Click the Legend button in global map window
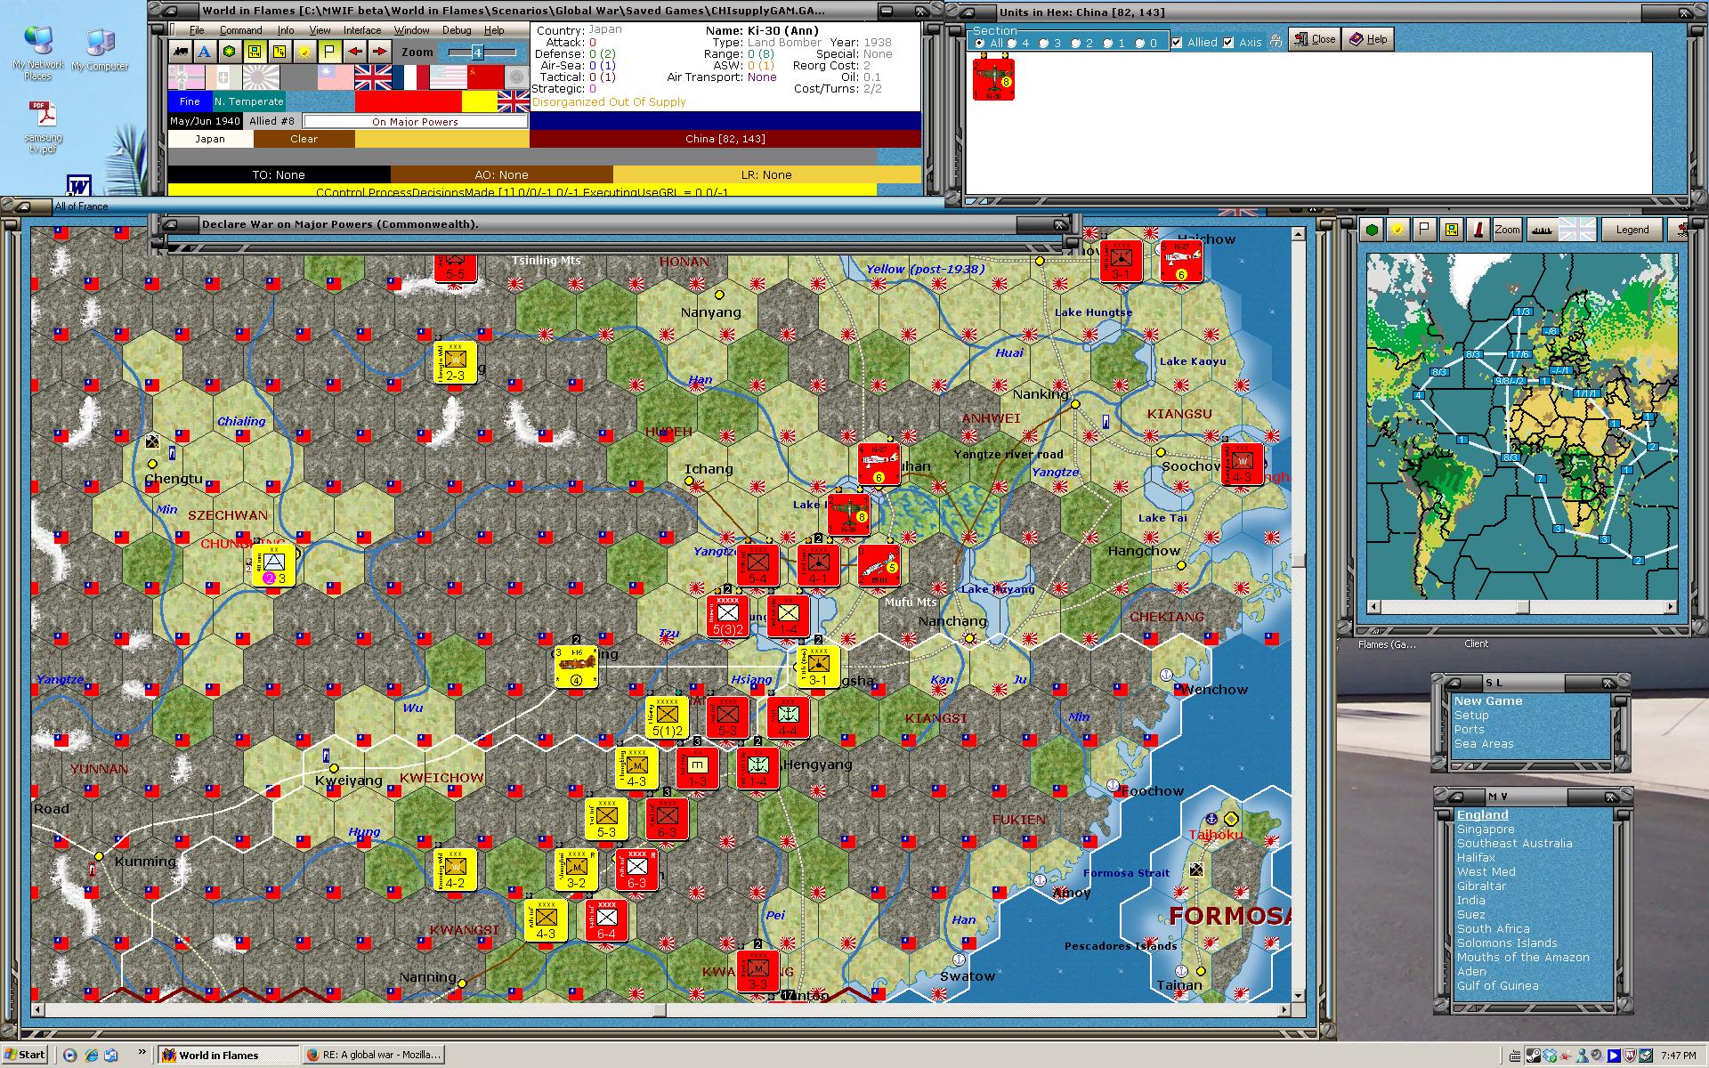The width and height of the screenshot is (1709, 1068). pyautogui.click(x=1632, y=230)
